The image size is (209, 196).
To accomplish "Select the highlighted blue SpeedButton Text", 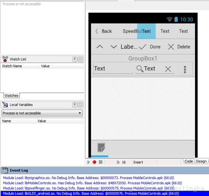I will tap(146, 31).
